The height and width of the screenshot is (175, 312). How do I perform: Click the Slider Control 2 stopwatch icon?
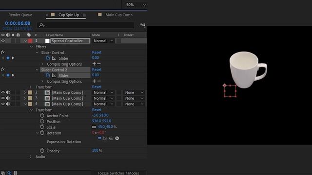click(x=48, y=75)
